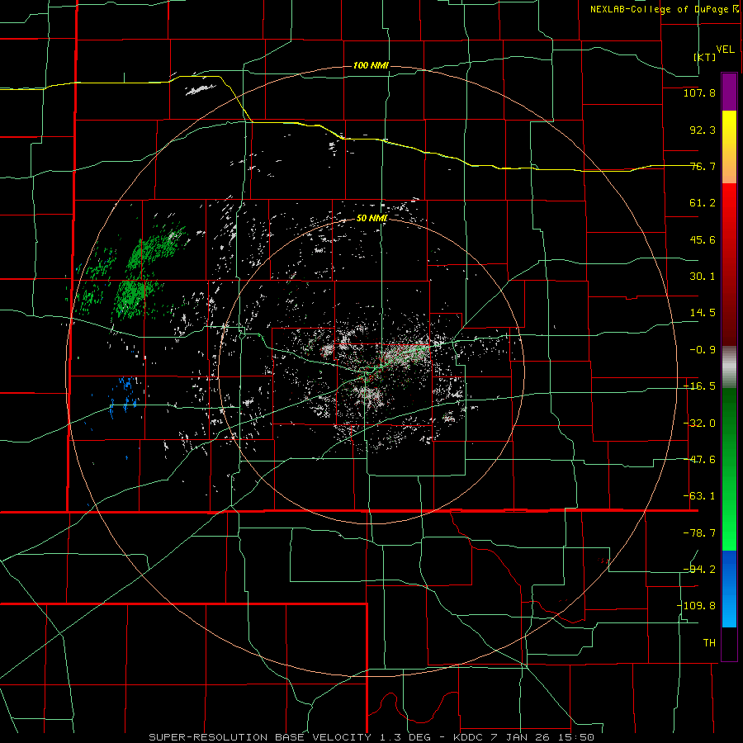The width and height of the screenshot is (743, 743).
Task: Select the -109.8 legend value
Action: [696, 606]
